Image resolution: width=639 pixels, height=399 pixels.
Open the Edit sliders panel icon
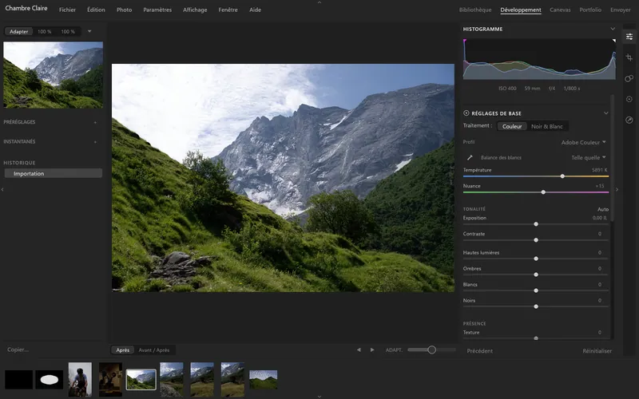click(629, 37)
